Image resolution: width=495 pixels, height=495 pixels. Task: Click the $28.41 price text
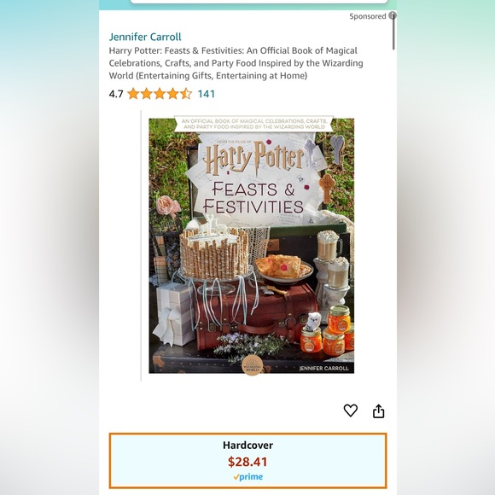pos(247,462)
